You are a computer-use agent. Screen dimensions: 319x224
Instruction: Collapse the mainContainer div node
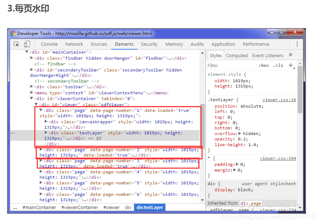27,52
